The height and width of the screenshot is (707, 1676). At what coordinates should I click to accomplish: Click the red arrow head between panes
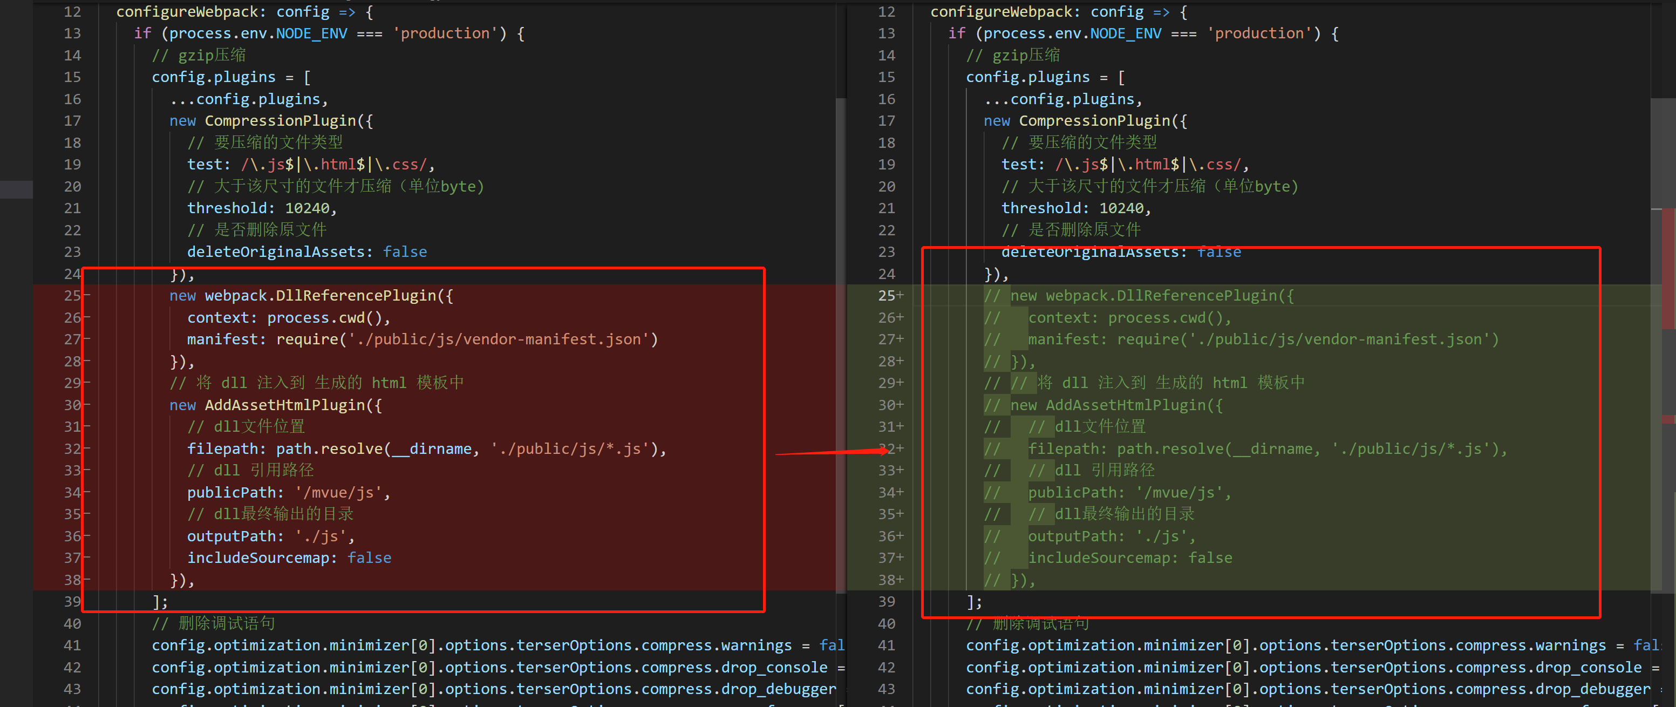883,450
